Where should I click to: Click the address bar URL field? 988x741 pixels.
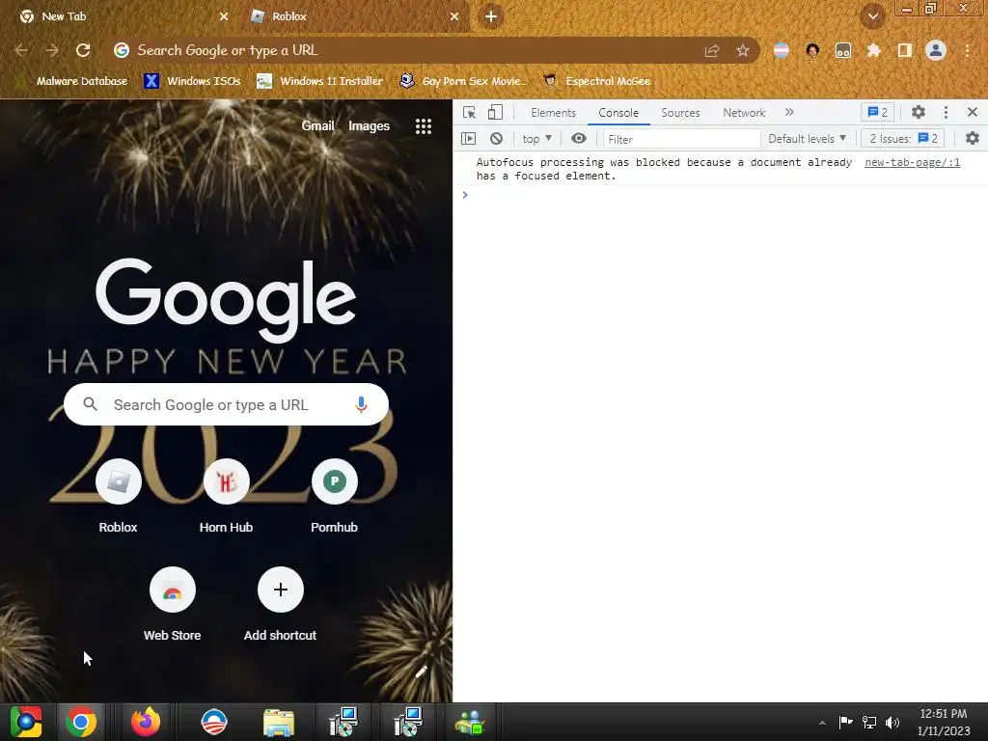[403, 50]
